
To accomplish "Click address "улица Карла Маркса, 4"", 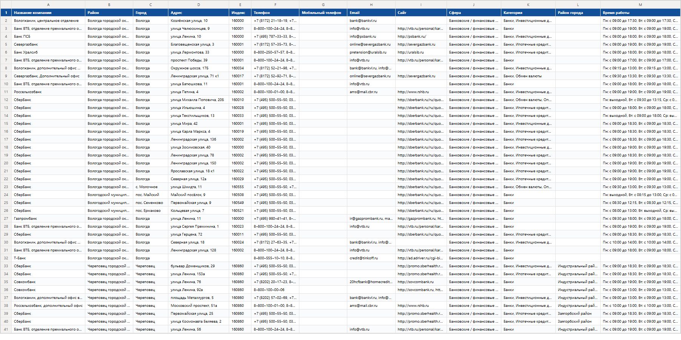I will tap(199, 132).
